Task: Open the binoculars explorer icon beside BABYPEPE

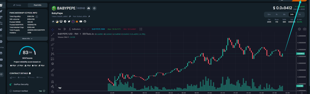Action: tap(88, 8)
